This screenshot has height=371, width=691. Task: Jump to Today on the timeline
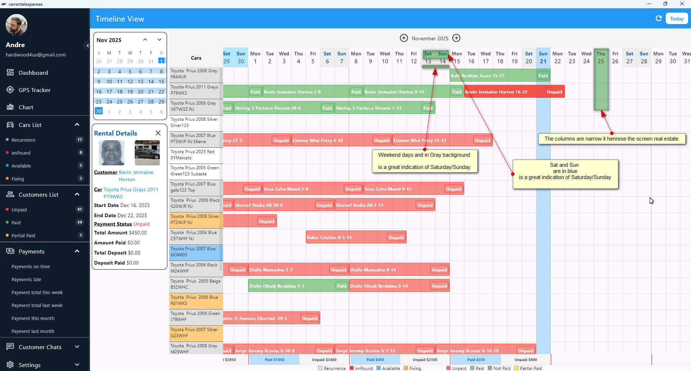(x=677, y=19)
